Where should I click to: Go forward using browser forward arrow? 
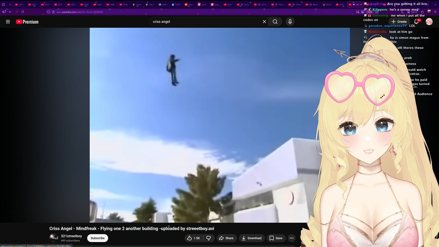[x=16, y=12]
